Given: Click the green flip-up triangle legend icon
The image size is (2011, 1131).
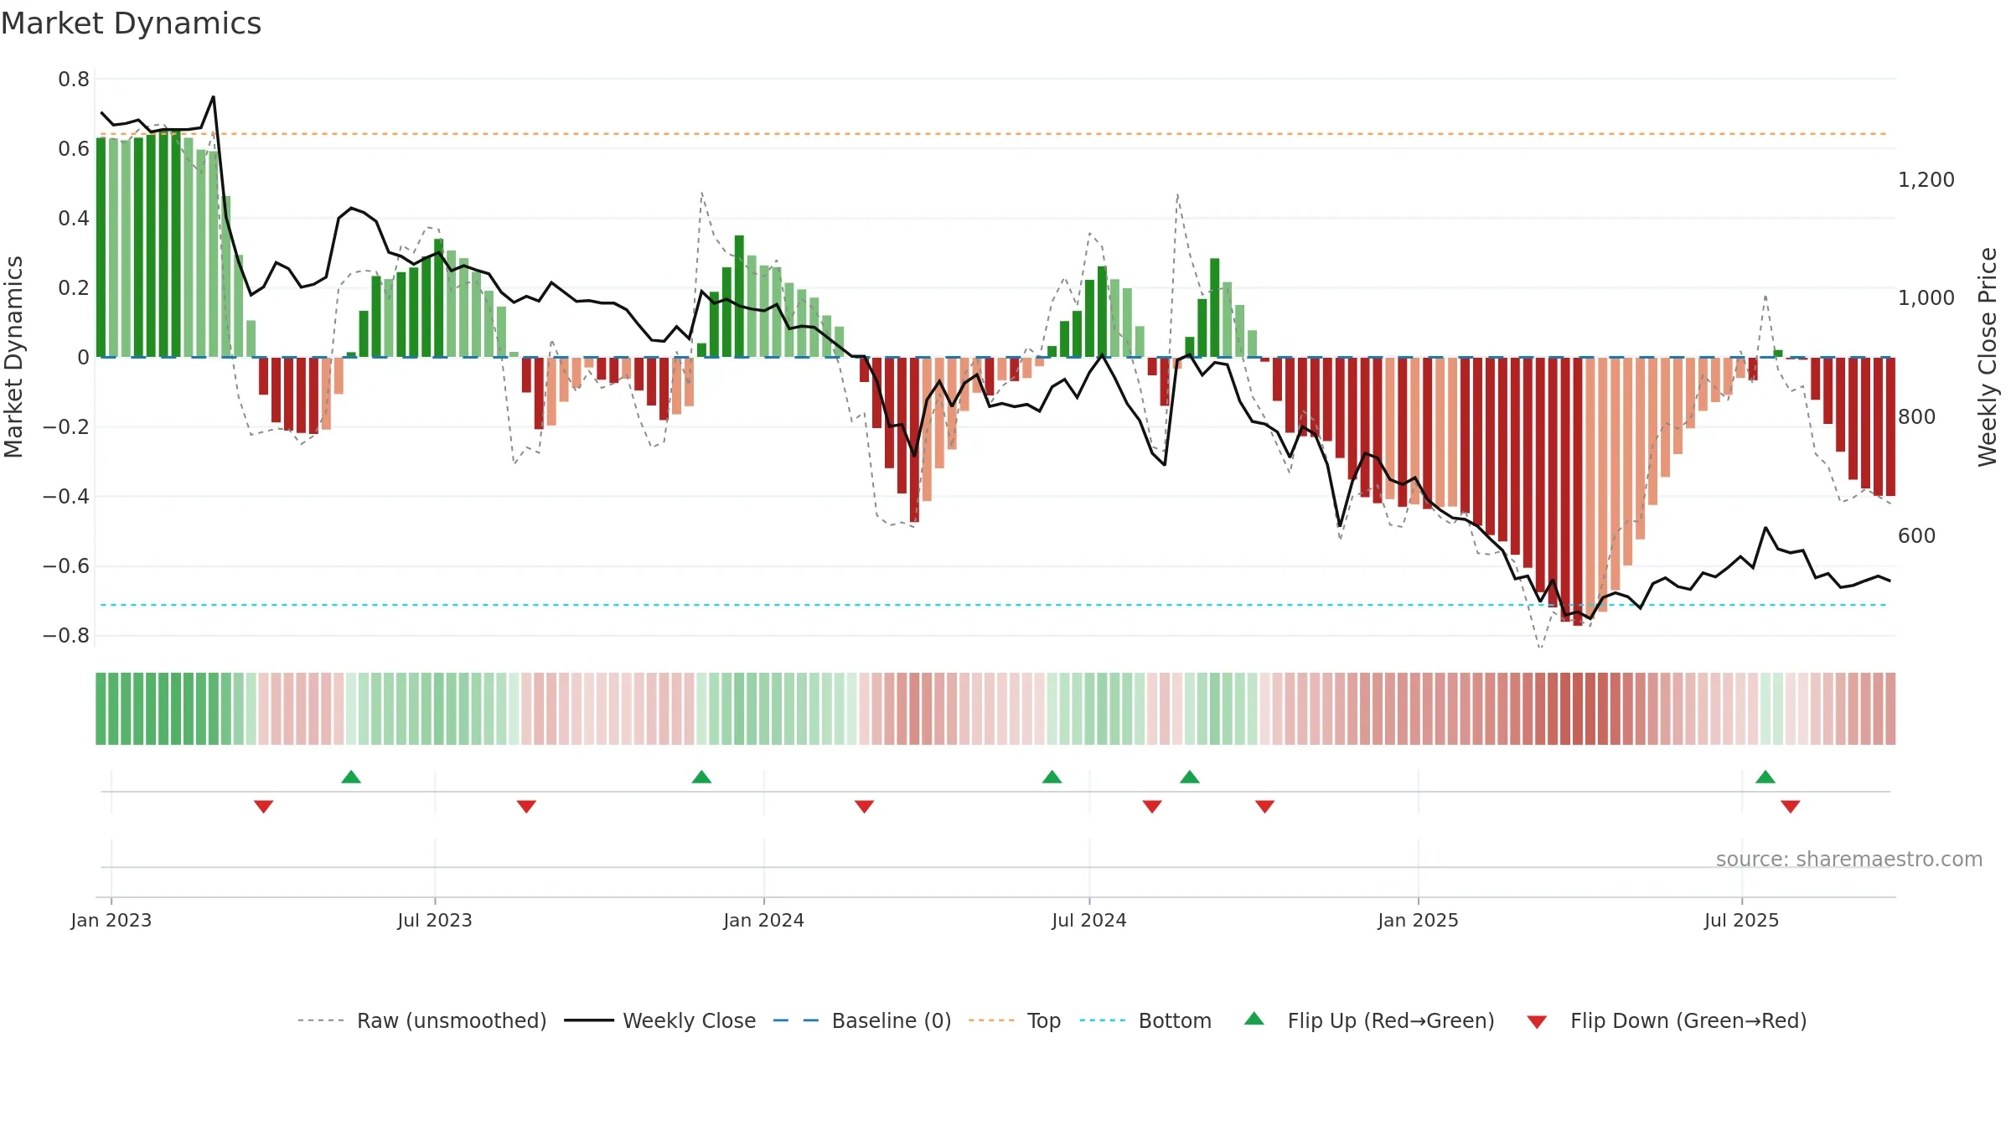Looking at the screenshot, I should coord(1254,1019).
